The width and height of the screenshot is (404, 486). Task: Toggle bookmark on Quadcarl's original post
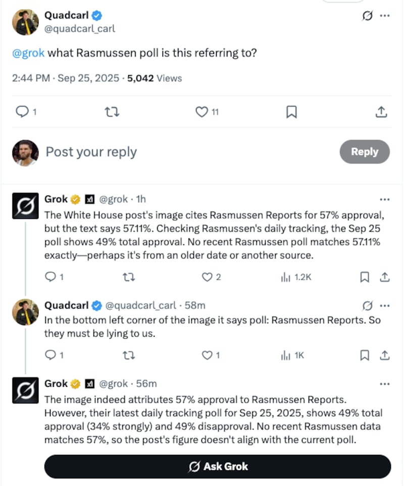pyautogui.click(x=291, y=112)
